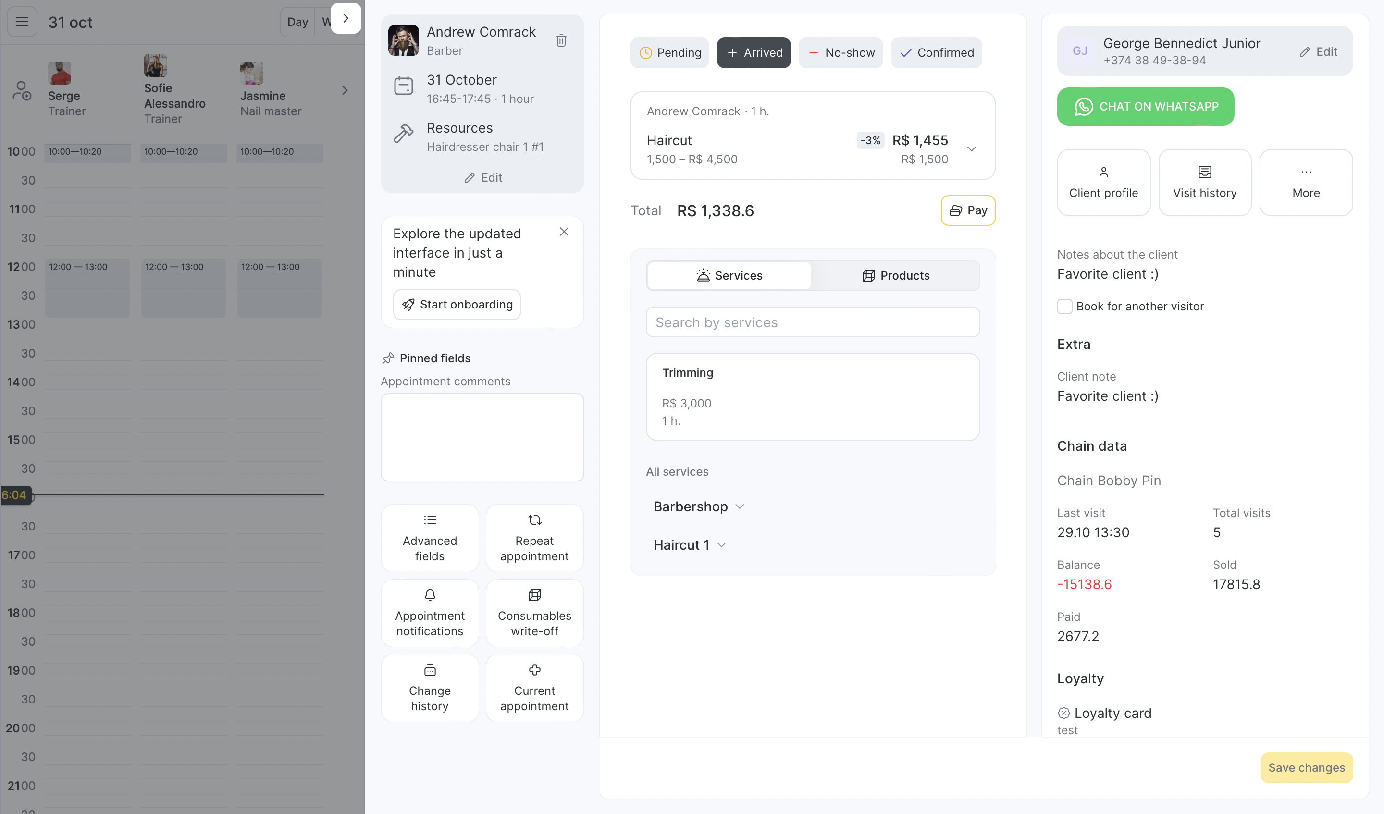The width and height of the screenshot is (1384, 814).
Task: Set status to Confirmed
Action: pos(936,53)
